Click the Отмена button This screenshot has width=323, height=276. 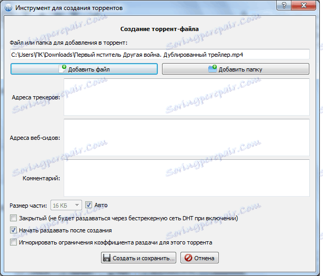coord(199,258)
